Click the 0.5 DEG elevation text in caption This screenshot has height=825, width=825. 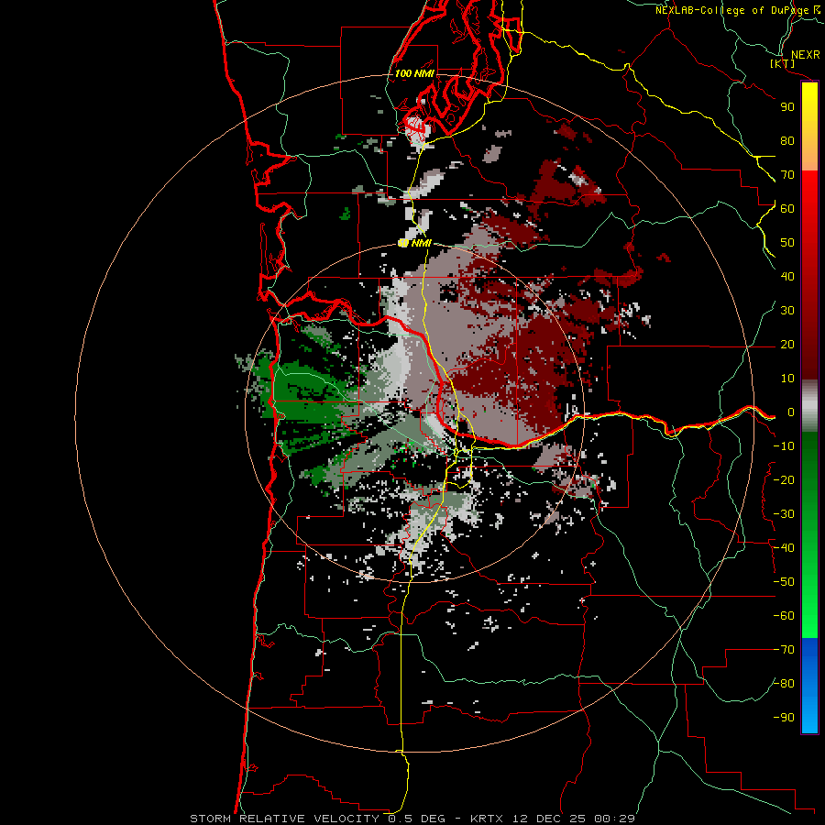(x=417, y=819)
